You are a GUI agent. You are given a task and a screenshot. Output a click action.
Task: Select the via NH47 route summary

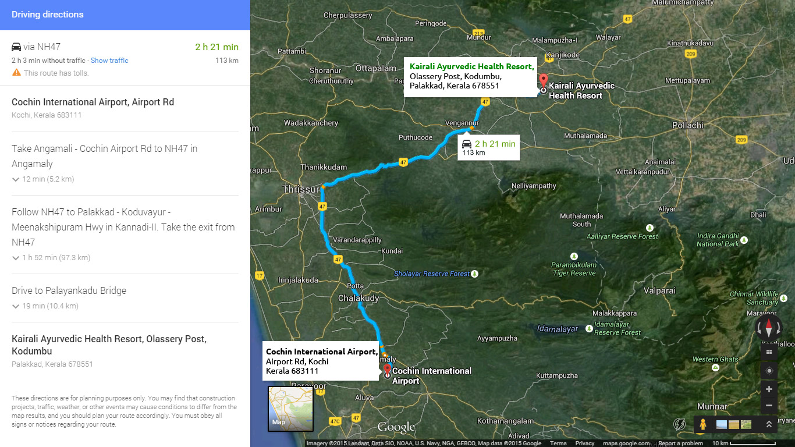(x=125, y=58)
